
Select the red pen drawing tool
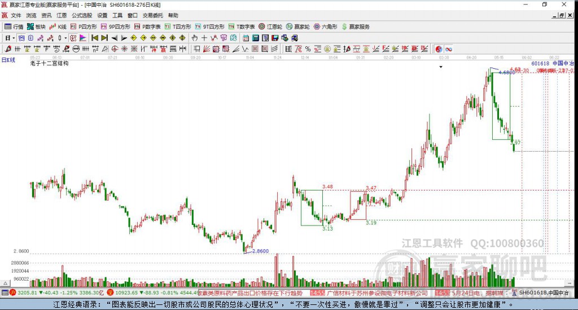[8, 49]
